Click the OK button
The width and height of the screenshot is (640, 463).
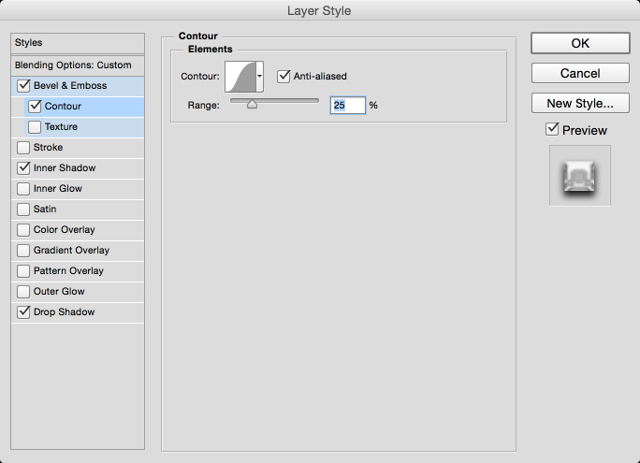coord(580,43)
